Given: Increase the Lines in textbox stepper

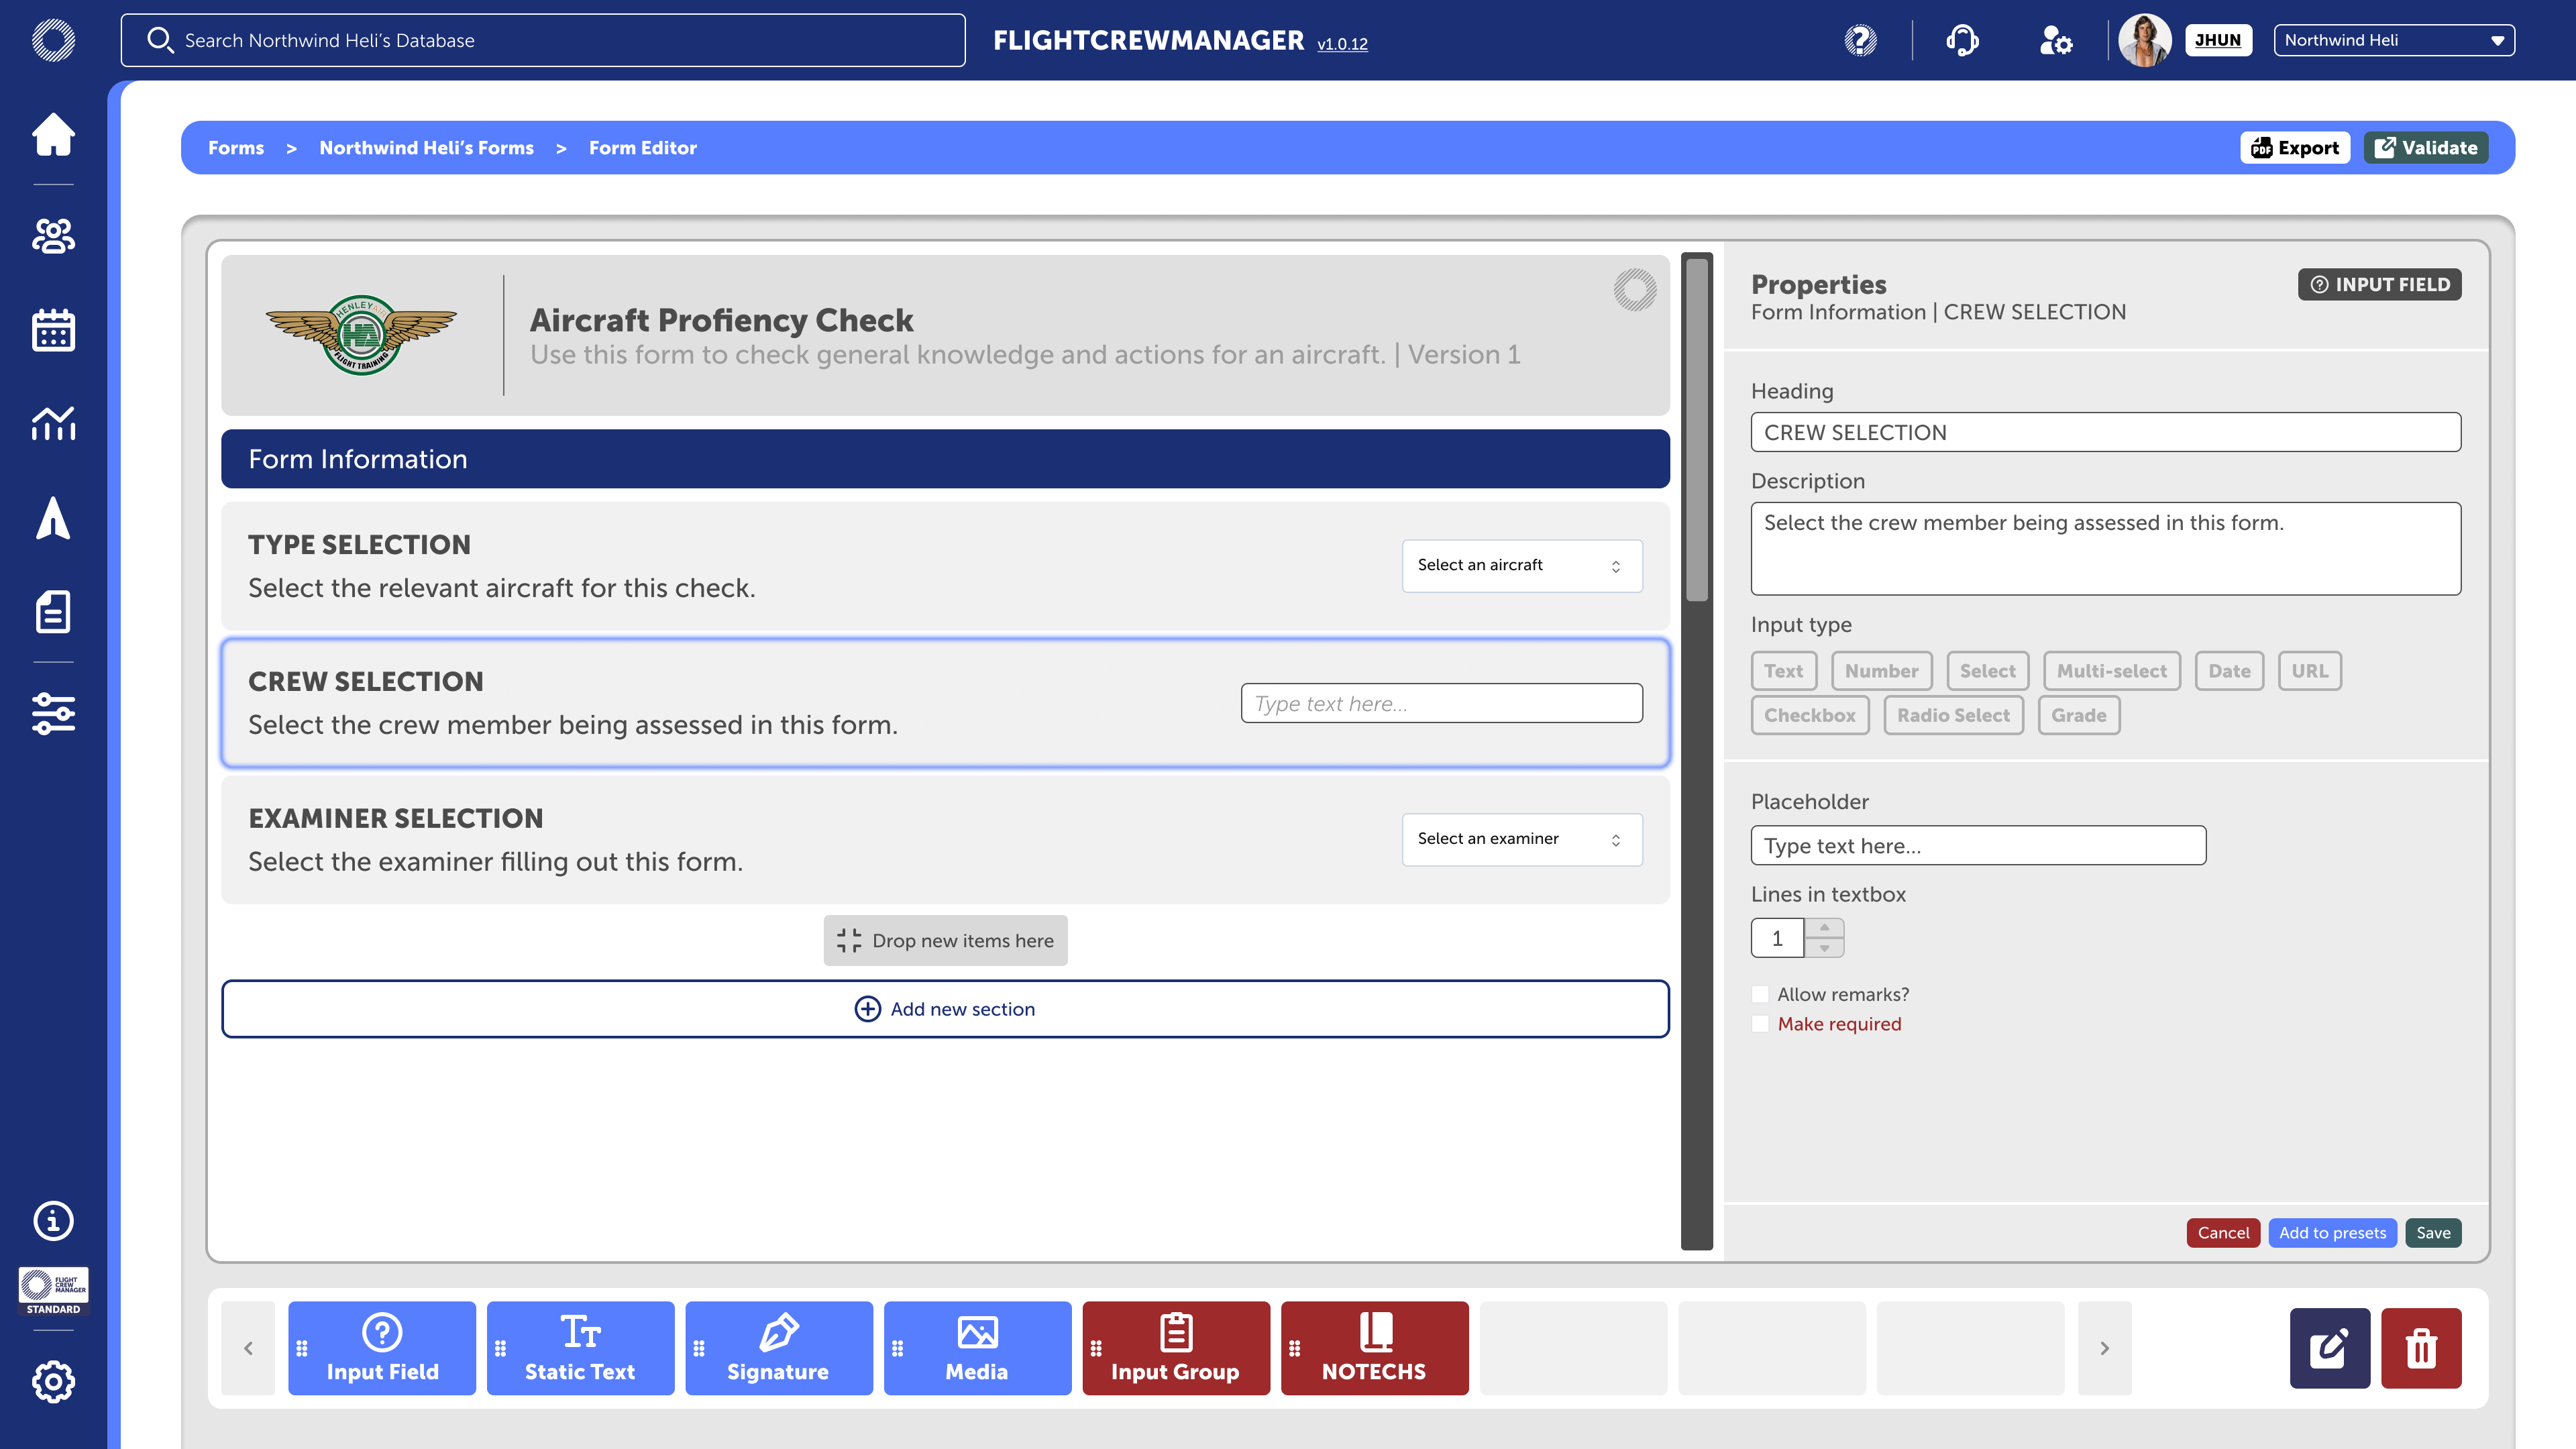Looking at the screenshot, I should 1825,928.
